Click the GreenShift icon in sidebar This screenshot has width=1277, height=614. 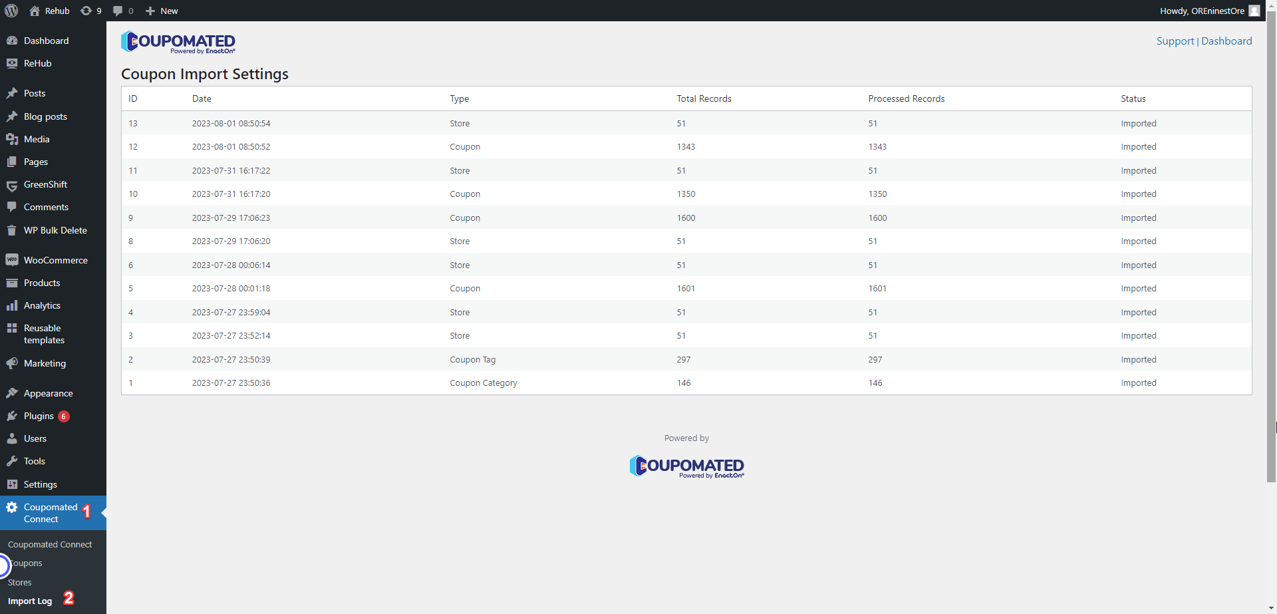[12, 185]
